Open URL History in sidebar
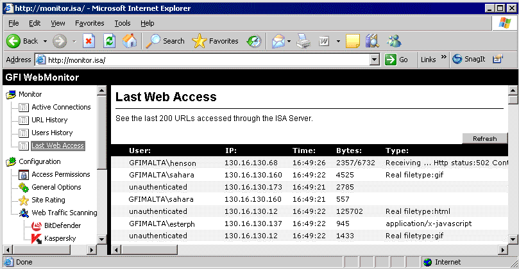The height and width of the screenshot is (269, 519). point(49,120)
